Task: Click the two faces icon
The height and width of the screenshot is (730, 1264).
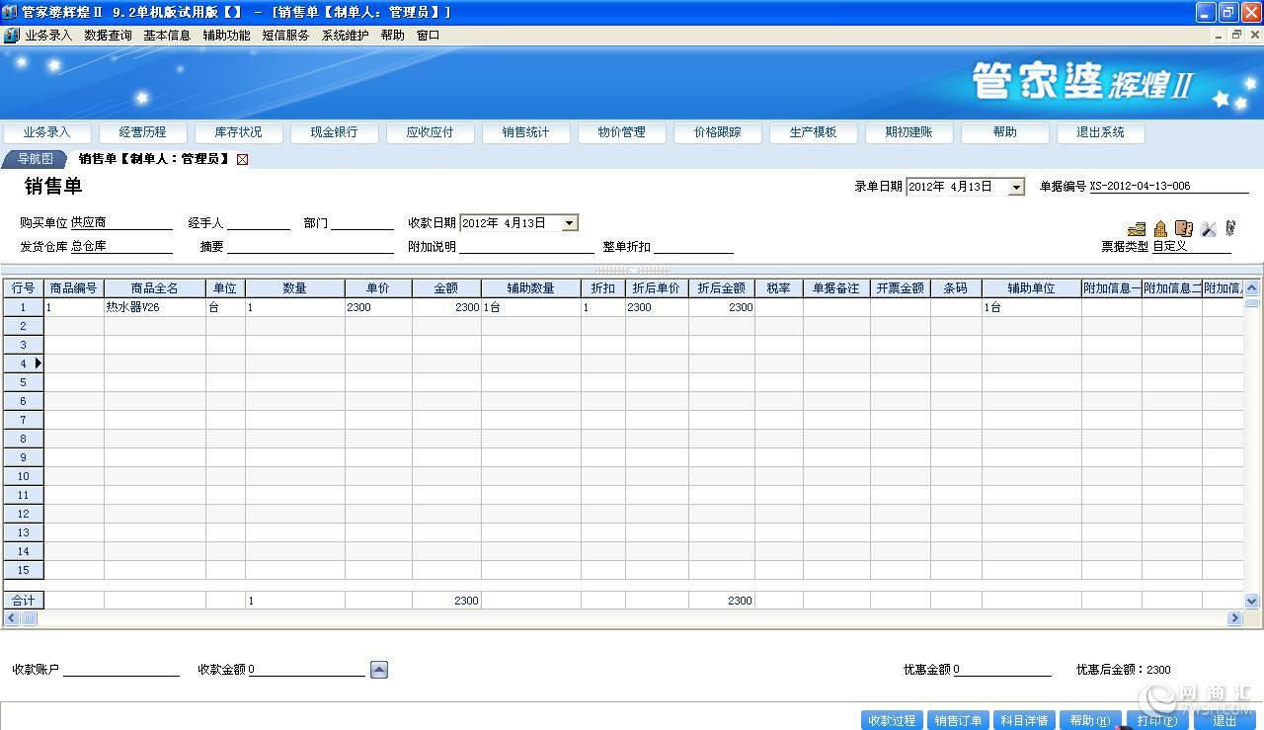Action: pyautogui.click(x=1184, y=229)
